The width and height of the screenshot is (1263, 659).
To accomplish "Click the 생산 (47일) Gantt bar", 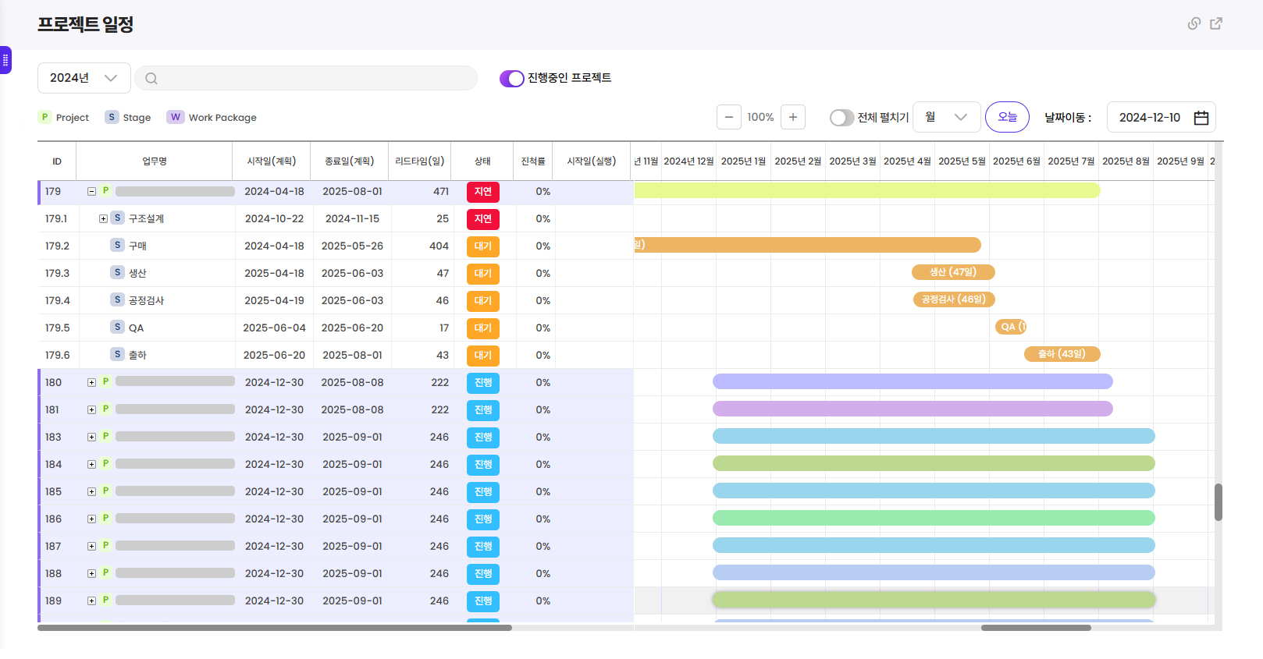I will click(953, 272).
